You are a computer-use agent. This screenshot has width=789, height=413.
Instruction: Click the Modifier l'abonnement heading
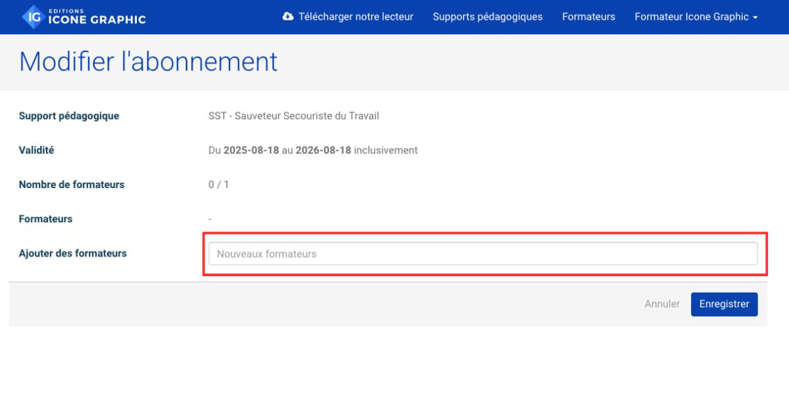[x=148, y=61]
